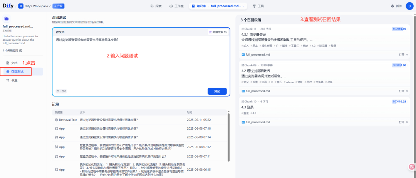Screen dimensions: 416x178
Task: Click 打开 on the Chunk-11 card
Action: point(403,55)
